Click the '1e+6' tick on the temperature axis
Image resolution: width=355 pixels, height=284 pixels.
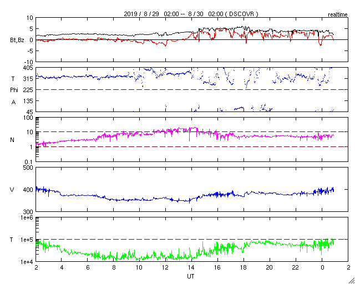pos(27,217)
